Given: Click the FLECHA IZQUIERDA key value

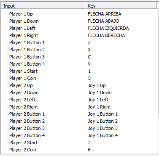Looking at the screenshot, I should click(108, 28).
